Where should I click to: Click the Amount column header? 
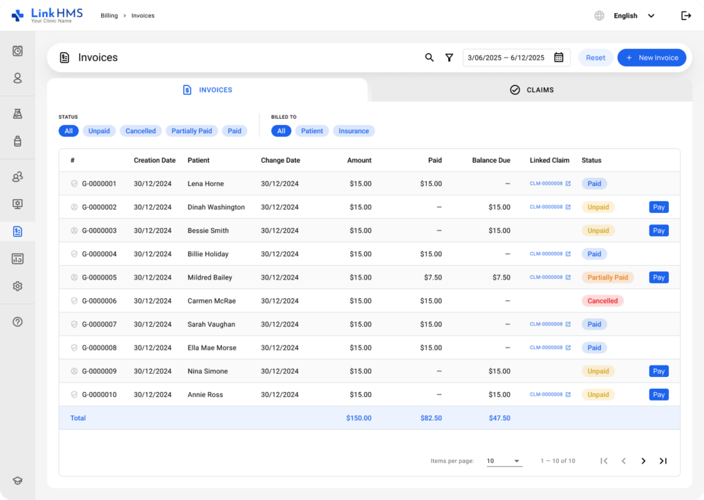pyautogui.click(x=359, y=160)
